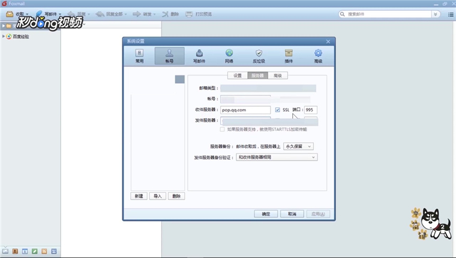Screen dimensions: 456x258
Task: Open the contacts icon in bottom bar
Action: 15,251
